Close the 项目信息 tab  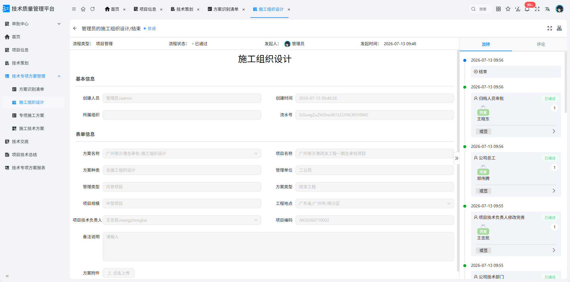pos(161,10)
